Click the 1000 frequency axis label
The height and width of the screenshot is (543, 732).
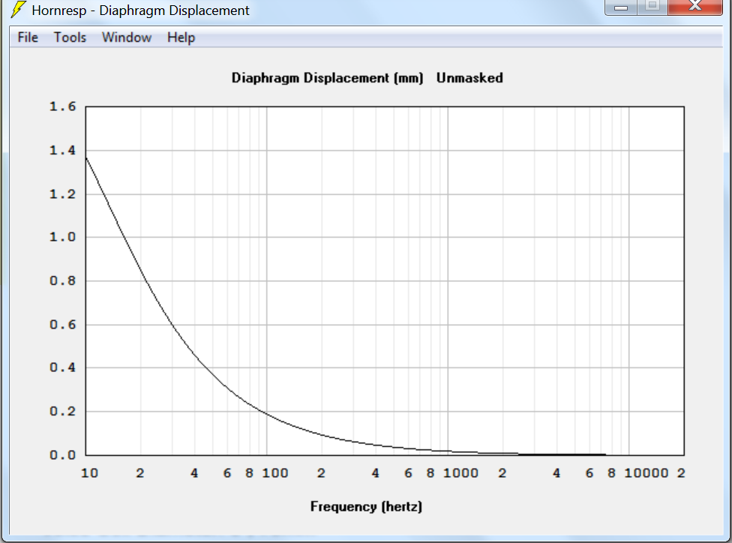pos(460,473)
